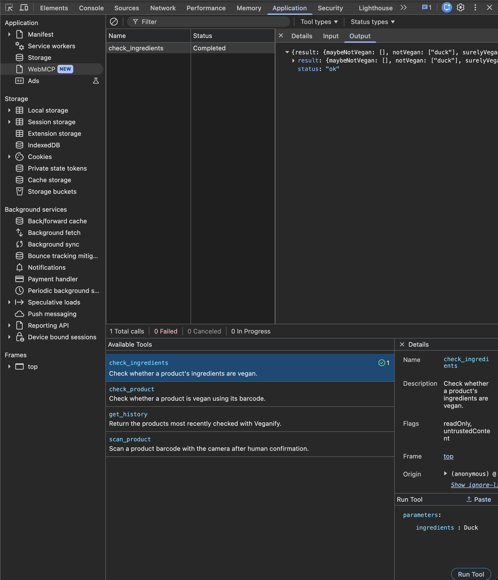Open Cookies in the Storage section
Screen dimensions: 498x580
(40, 157)
